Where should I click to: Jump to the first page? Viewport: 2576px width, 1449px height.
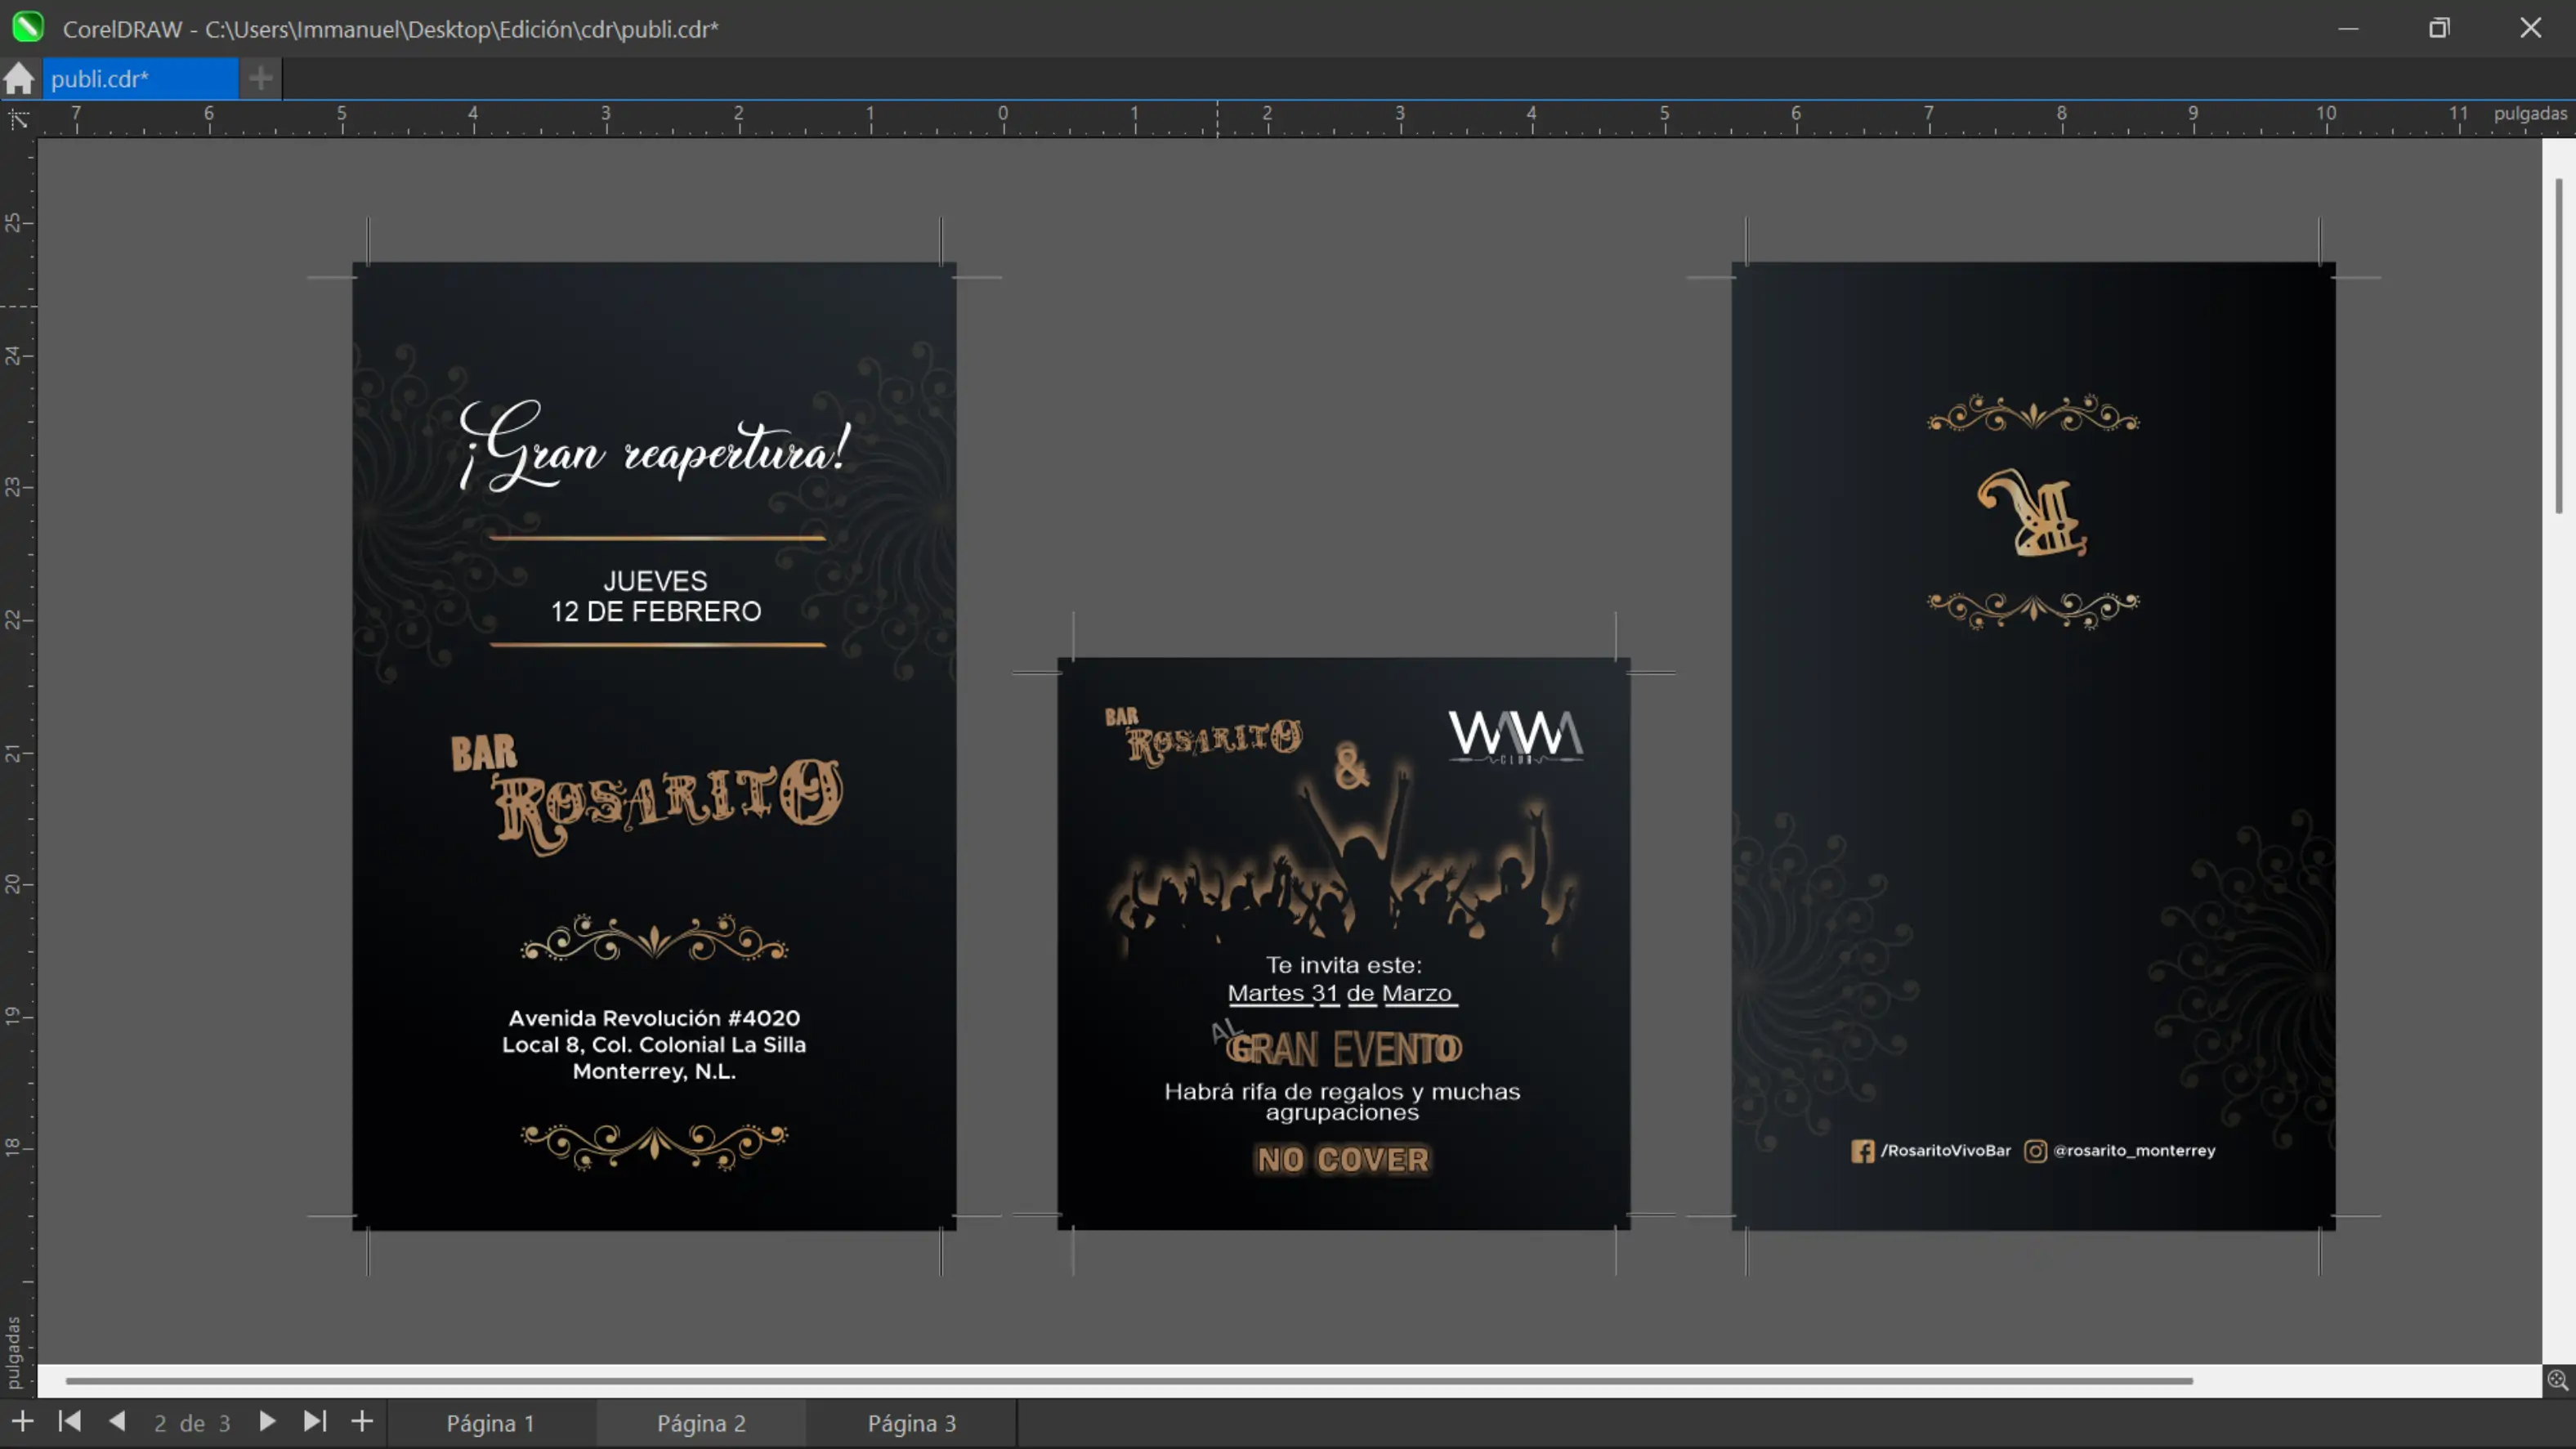69,1421
